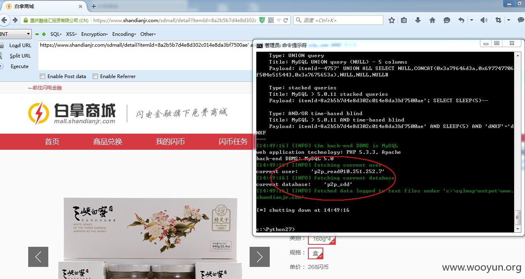Click the command prompt vertical scrollbar thumb
Viewport: 525px width, 279px height.
[x=518, y=217]
